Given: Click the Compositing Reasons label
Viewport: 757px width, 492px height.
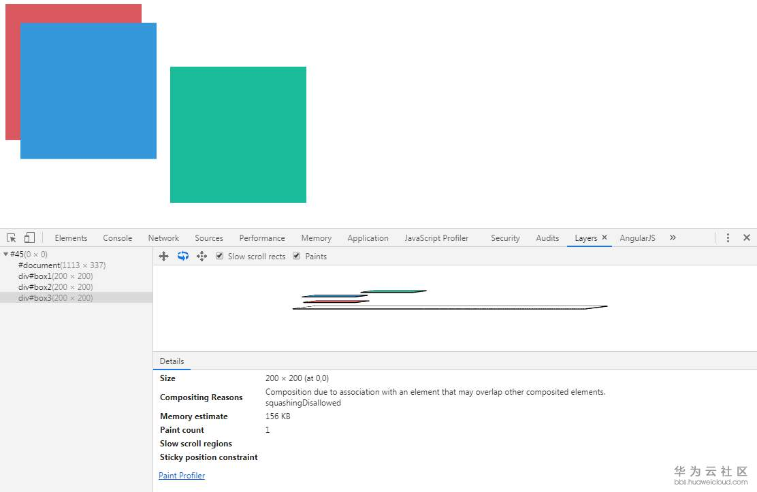Looking at the screenshot, I should coord(202,397).
